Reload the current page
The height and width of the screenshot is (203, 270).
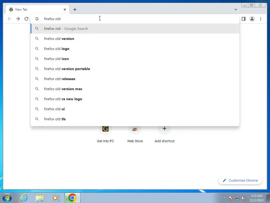tap(26, 19)
